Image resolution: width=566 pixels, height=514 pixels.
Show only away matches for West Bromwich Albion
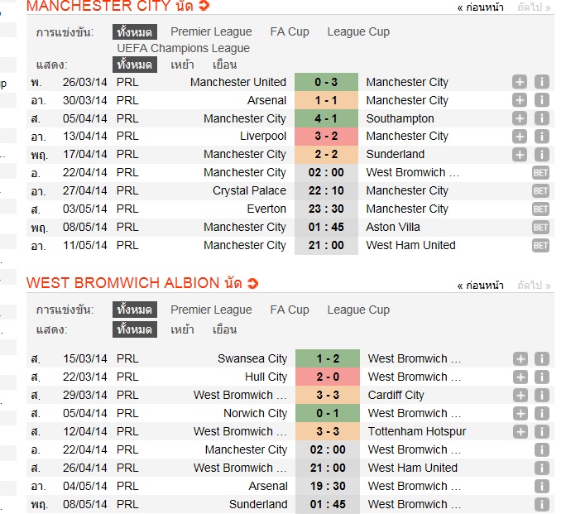[x=224, y=329]
